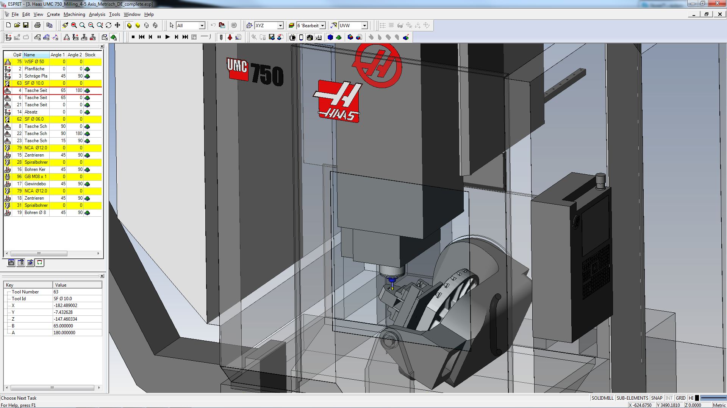Viewport: 727px width, 408px height.
Task: Click the black color swatch in status bar
Action: click(697, 398)
